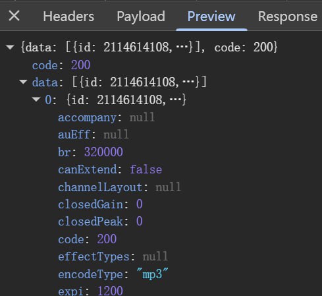322x296 pixels.
Task: Switch to the Headers tab
Action: (x=68, y=16)
